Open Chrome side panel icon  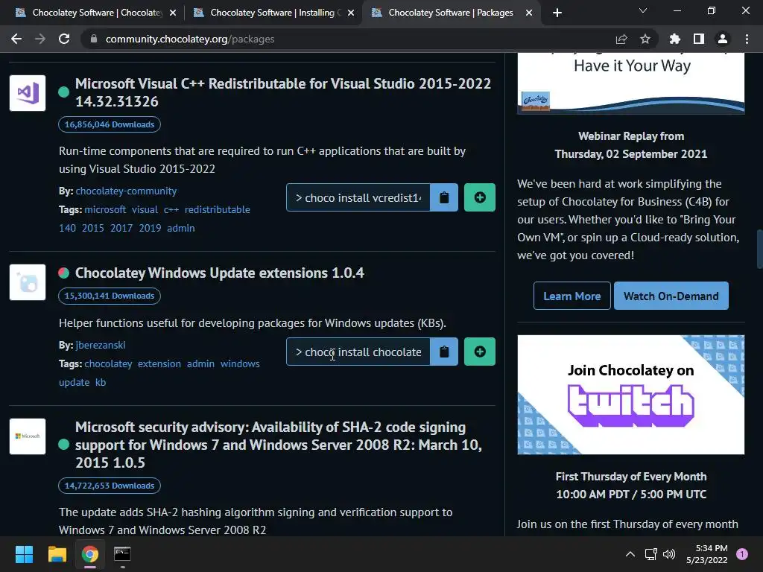click(699, 39)
